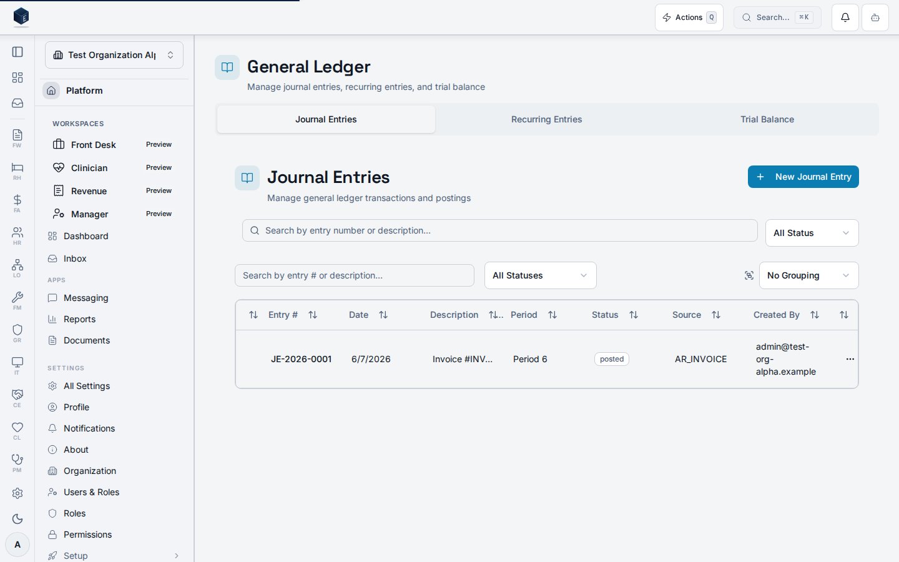Open Permissions settings

pos(114,535)
